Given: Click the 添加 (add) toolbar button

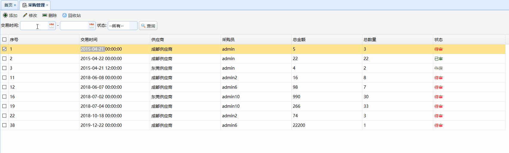Looking at the screenshot, I should tap(10, 15).
